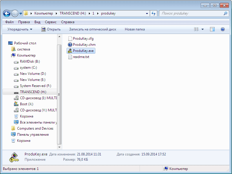This screenshot has height=174, width=232.
Task: Select the produkey breadcrumb segment
Action: 108,13
